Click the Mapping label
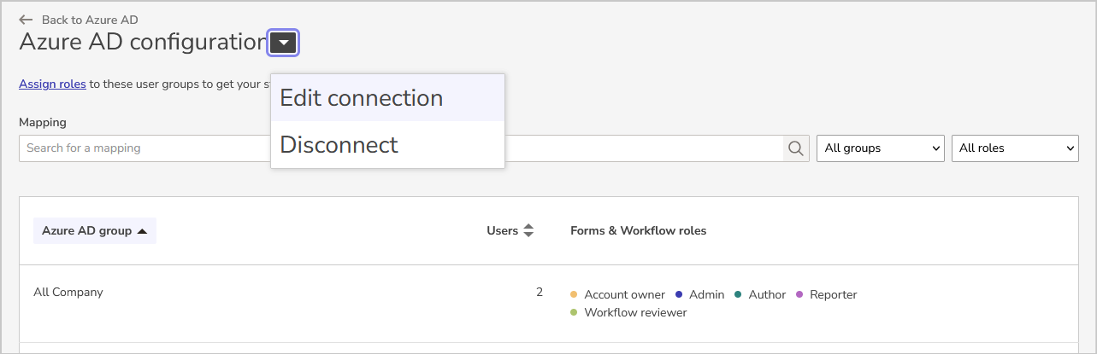Screen dimensions: 1097x354 pyautogui.click(x=43, y=123)
